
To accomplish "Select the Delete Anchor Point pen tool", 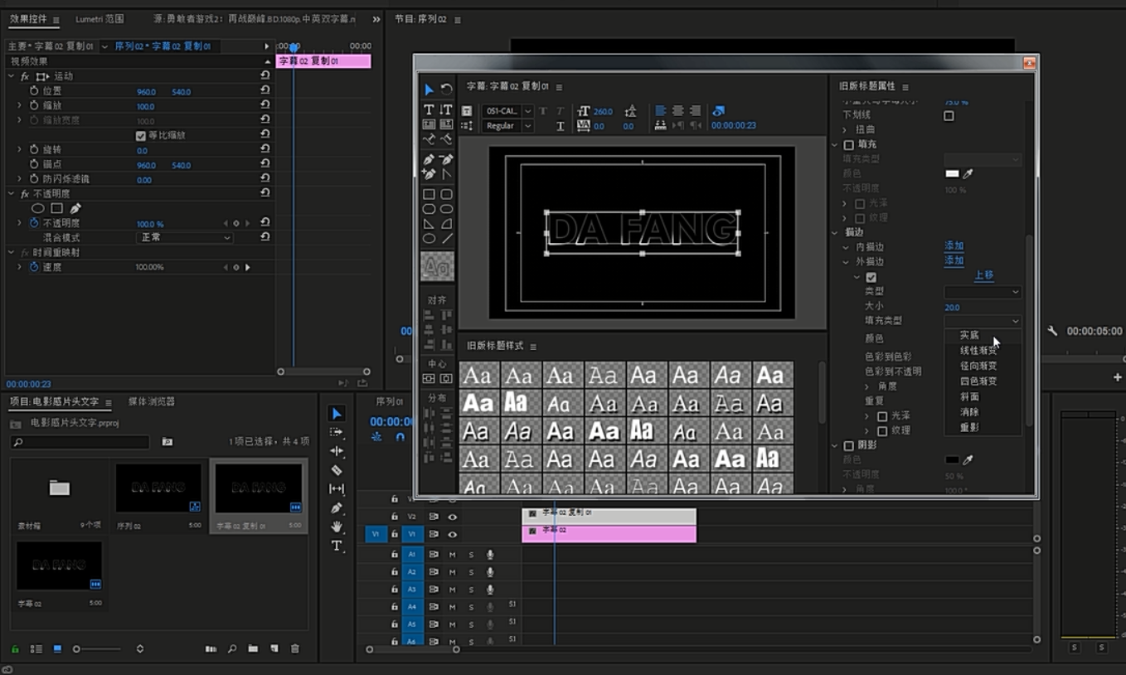I will 446,159.
